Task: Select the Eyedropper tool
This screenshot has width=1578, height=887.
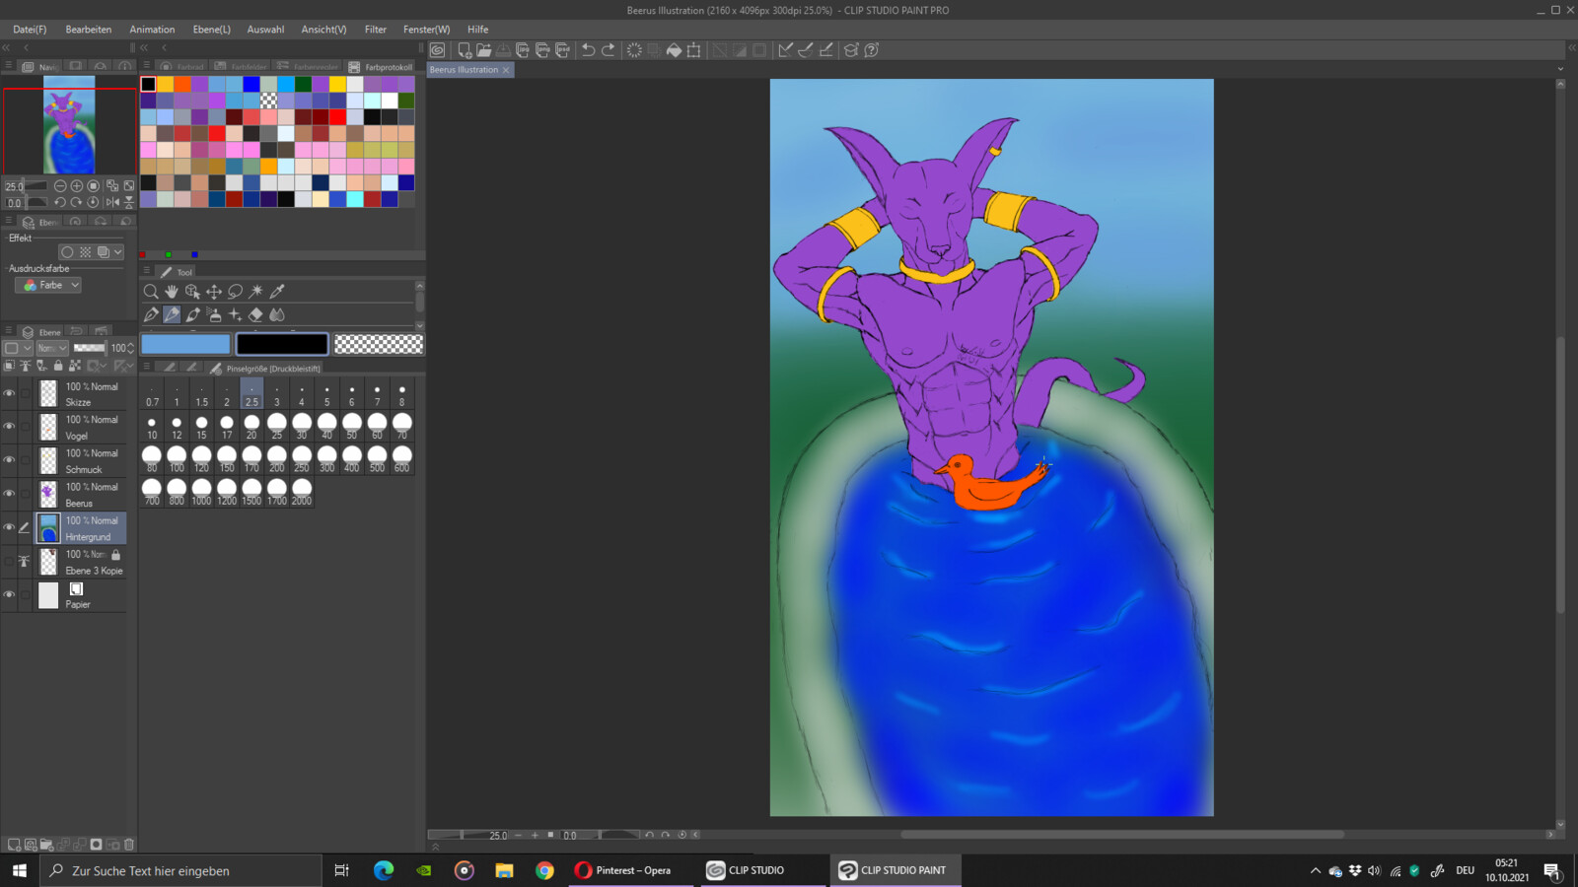Action: (277, 292)
